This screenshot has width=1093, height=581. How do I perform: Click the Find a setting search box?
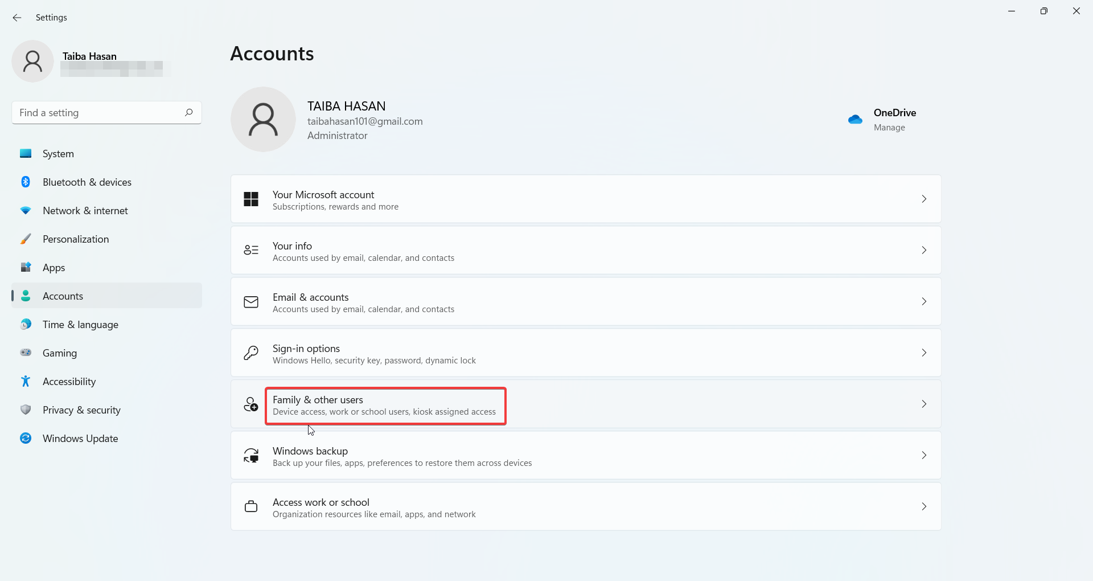click(97, 113)
